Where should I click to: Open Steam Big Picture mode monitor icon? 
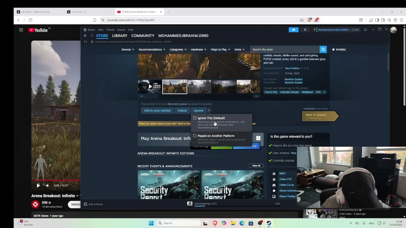pos(365,30)
